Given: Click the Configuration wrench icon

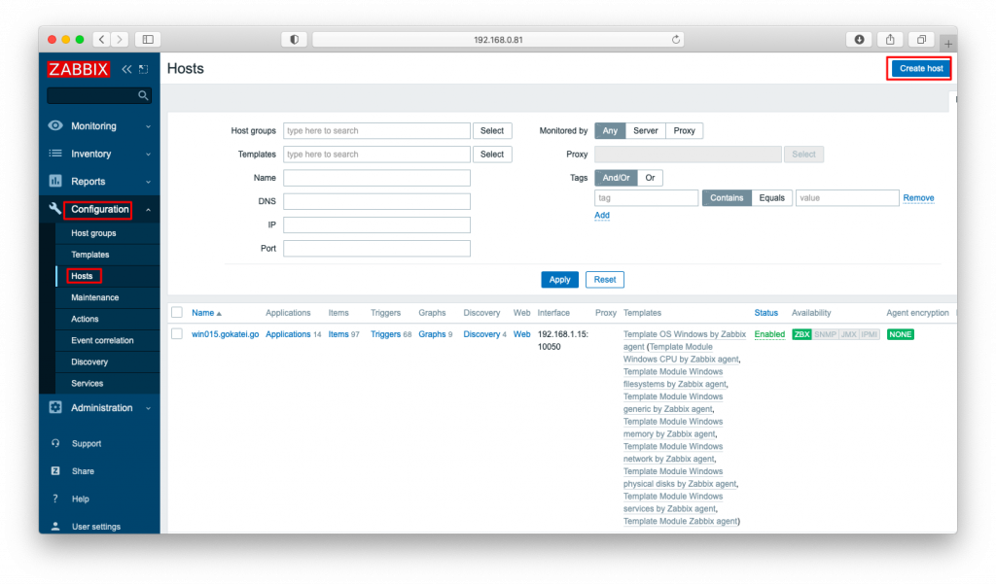Looking at the screenshot, I should 55,209.
